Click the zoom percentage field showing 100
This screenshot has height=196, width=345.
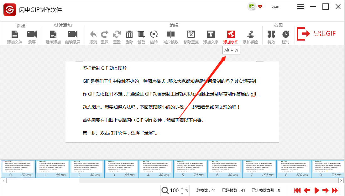click(x=174, y=190)
